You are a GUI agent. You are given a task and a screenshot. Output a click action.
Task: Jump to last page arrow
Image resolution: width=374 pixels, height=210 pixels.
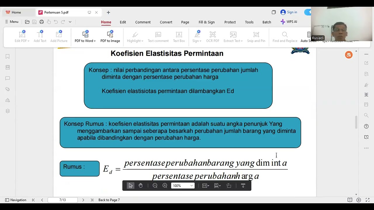[92, 200]
